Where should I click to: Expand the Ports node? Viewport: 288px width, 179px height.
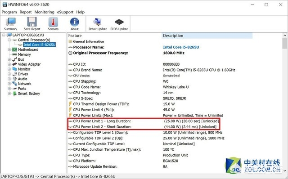pos(9,89)
